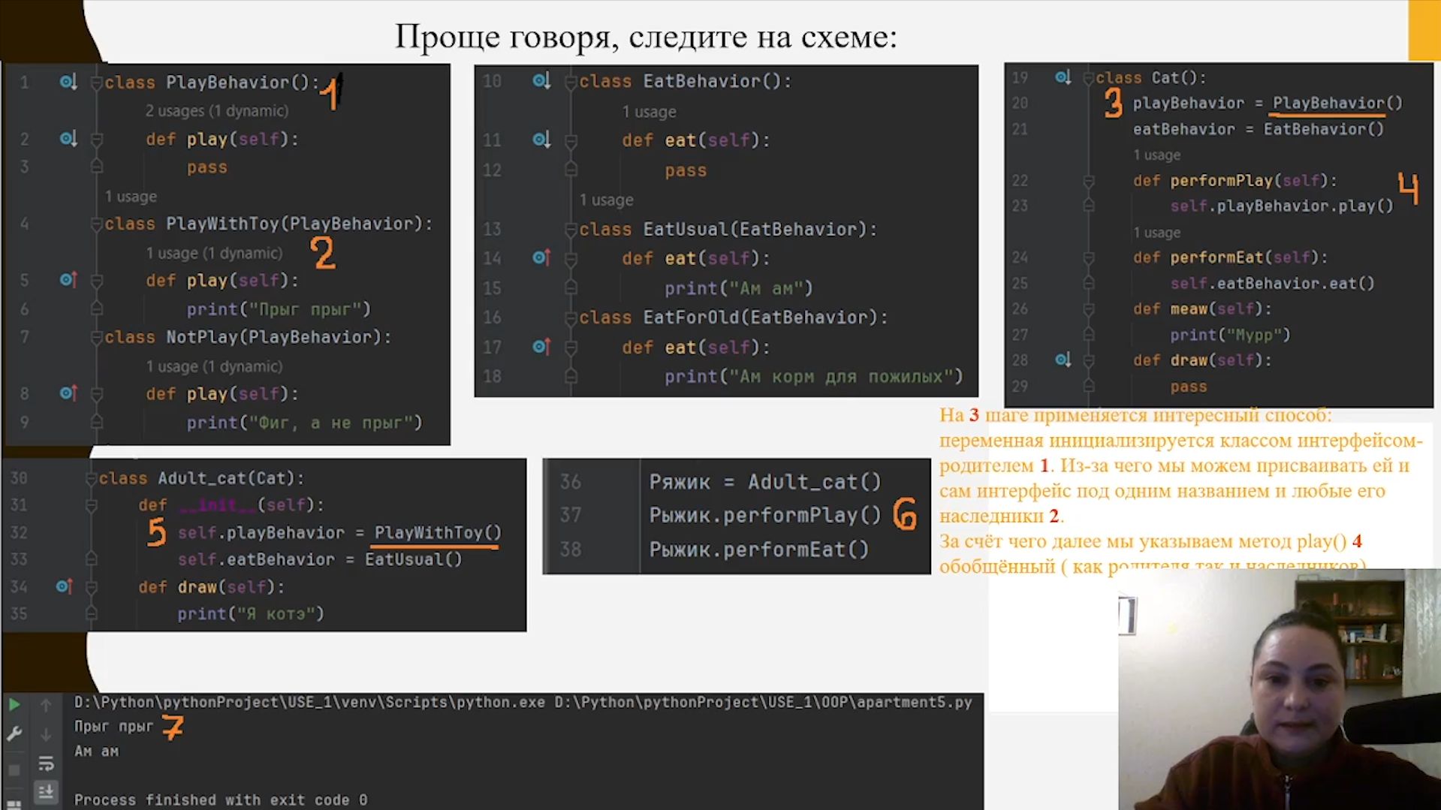Click the 'Прыг прыг' console output line
The width and height of the screenshot is (1441, 810).
113,727
